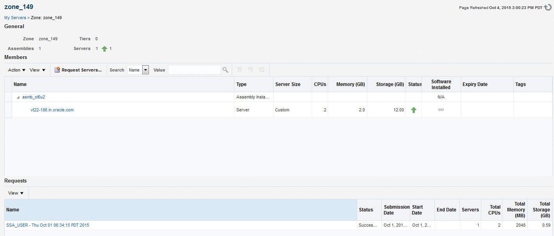Click the expand all rows toolbar icon
The width and height of the screenshot is (554, 236).
239,70
